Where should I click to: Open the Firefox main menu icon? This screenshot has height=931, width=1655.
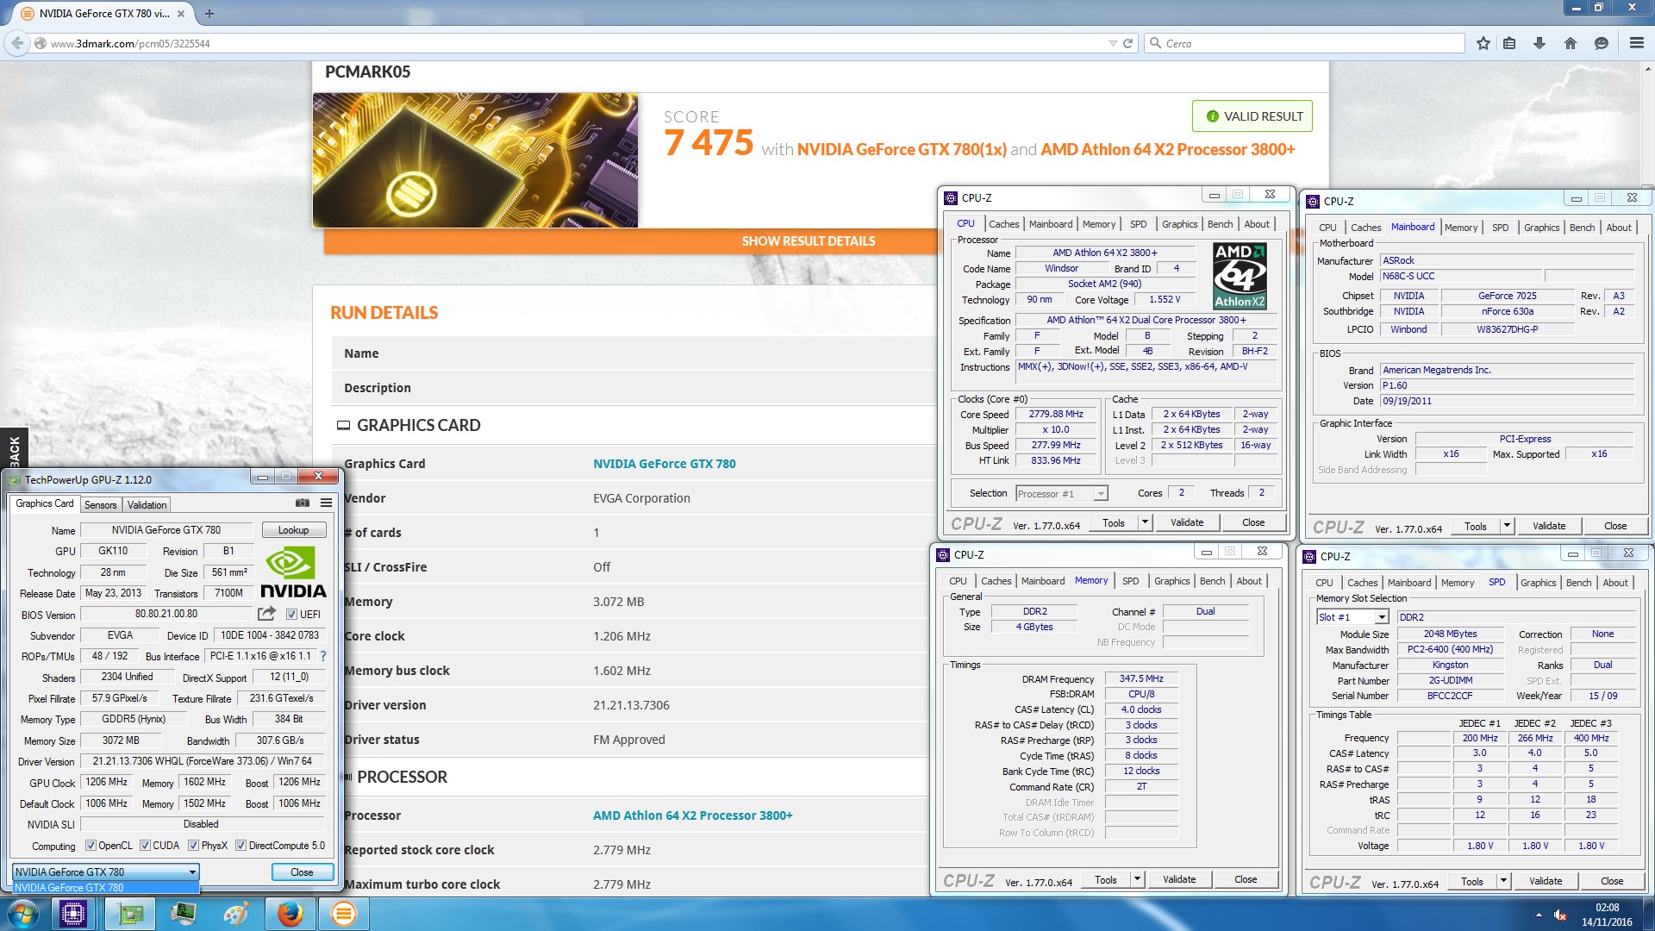click(1636, 43)
